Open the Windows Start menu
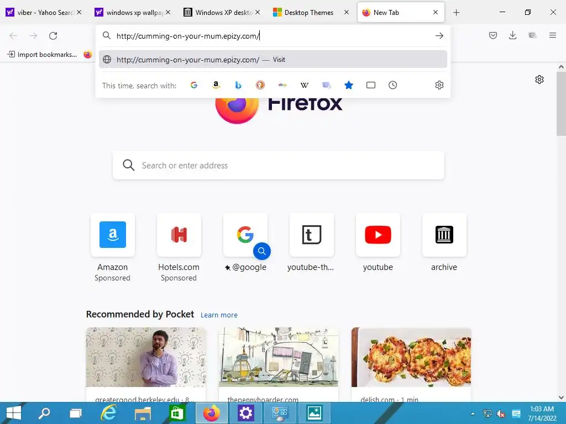The width and height of the screenshot is (566, 424). [x=14, y=413]
